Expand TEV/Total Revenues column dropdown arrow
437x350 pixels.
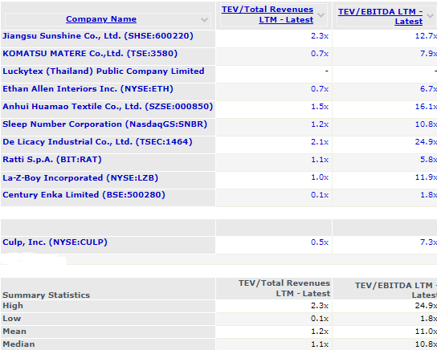point(321,15)
